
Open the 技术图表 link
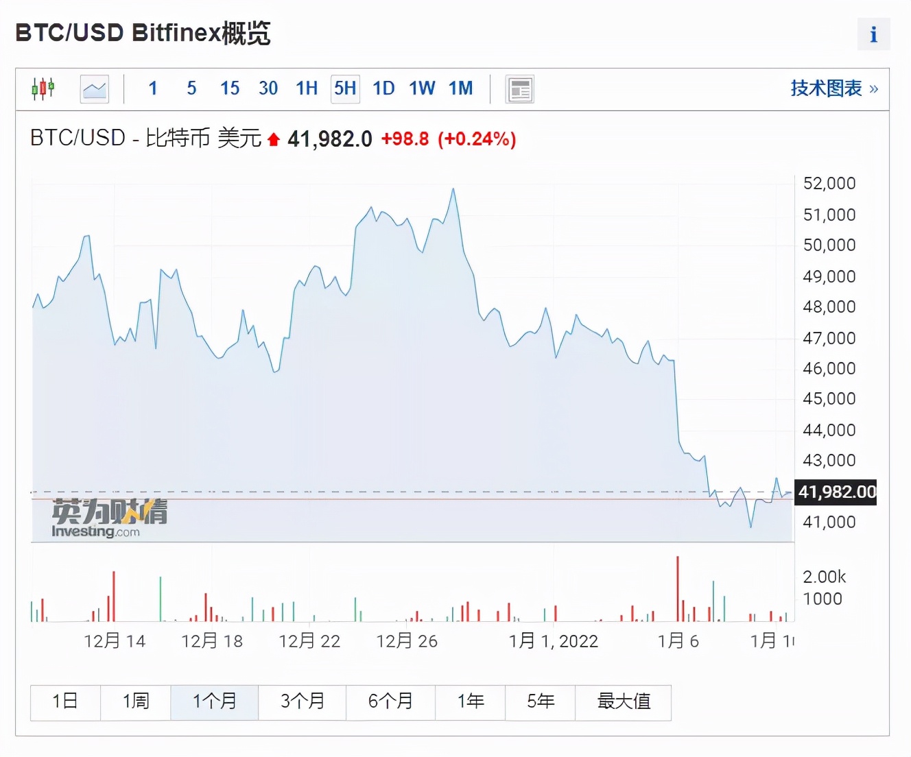tap(834, 88)
